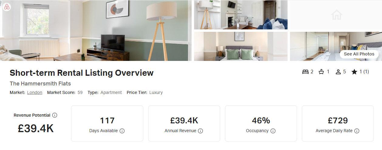Click the Airbnb logo badge on main photo

7,7
